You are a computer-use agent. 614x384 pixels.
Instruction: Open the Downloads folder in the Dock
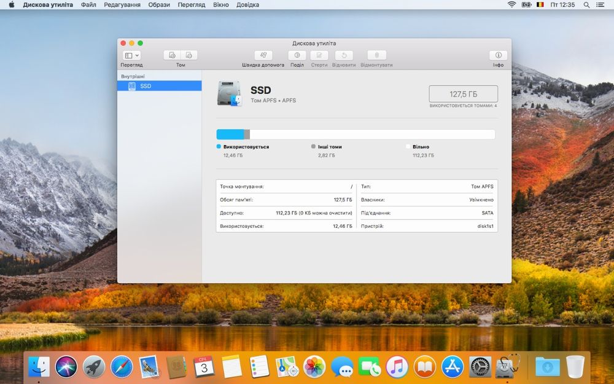(547, 367)
